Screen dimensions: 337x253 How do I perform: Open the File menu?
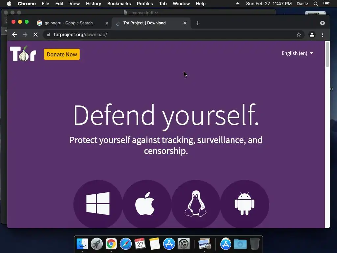[x=45, y=4]
